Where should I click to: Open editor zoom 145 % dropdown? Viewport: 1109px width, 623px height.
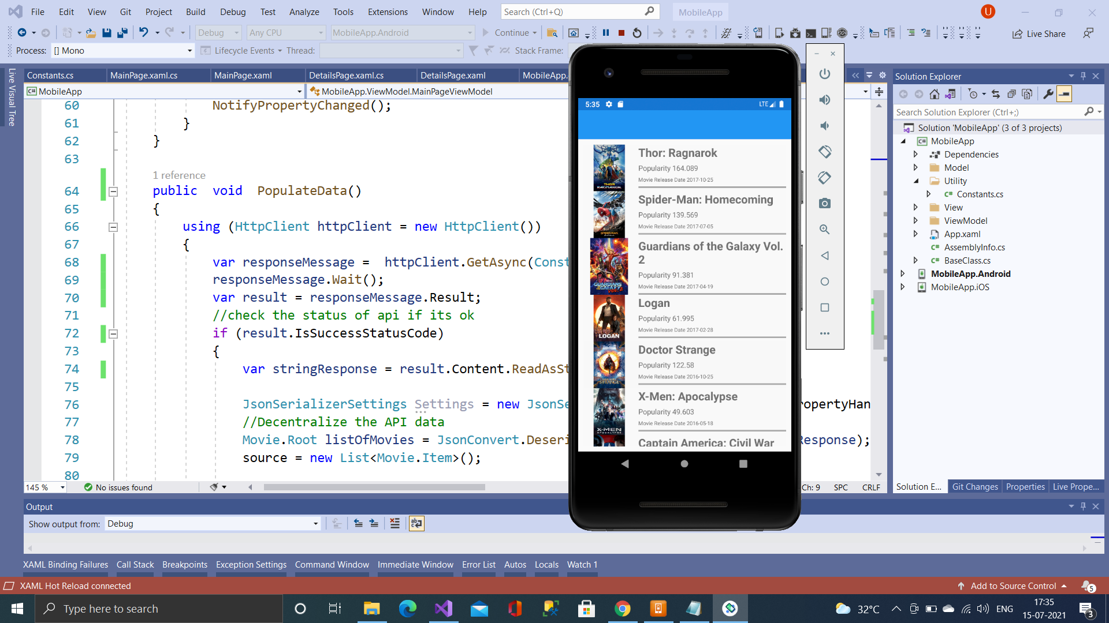click(x=46, y=487)
